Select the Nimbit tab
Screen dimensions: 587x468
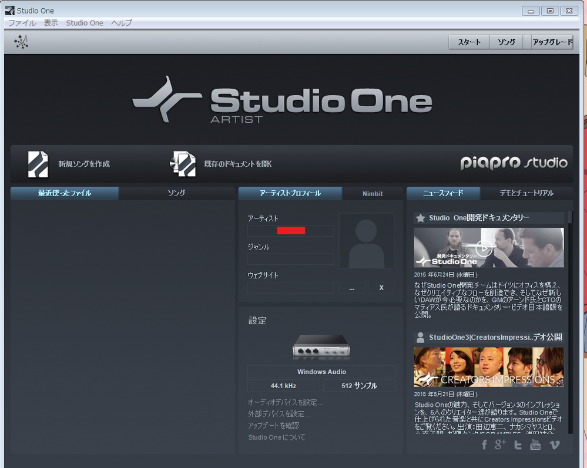(373, 193)
